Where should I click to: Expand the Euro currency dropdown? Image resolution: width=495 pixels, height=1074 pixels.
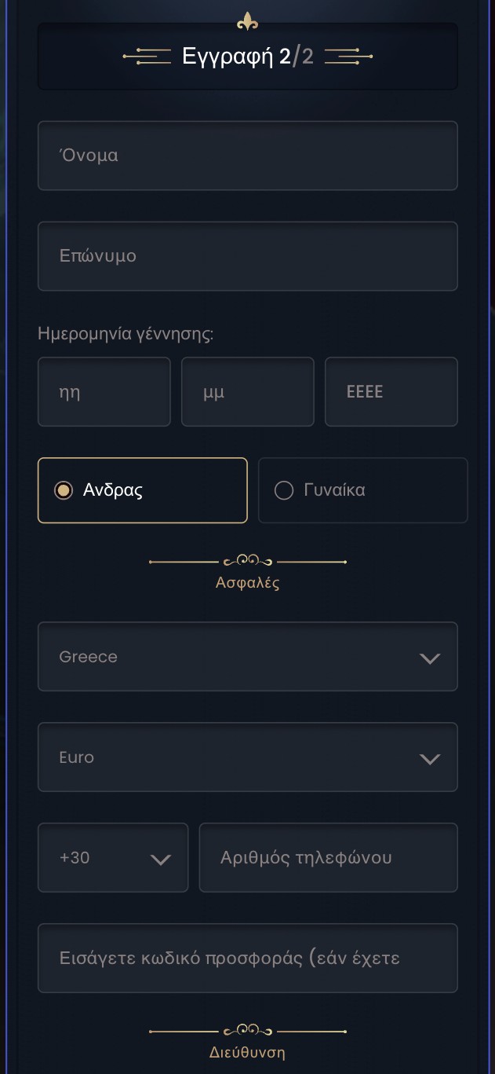(x=247, y=757)
